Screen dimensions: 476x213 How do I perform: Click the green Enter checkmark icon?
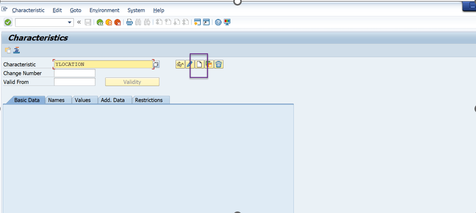click(8, 22)
